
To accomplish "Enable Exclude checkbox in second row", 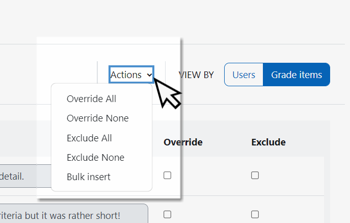I will click(255, 214).
